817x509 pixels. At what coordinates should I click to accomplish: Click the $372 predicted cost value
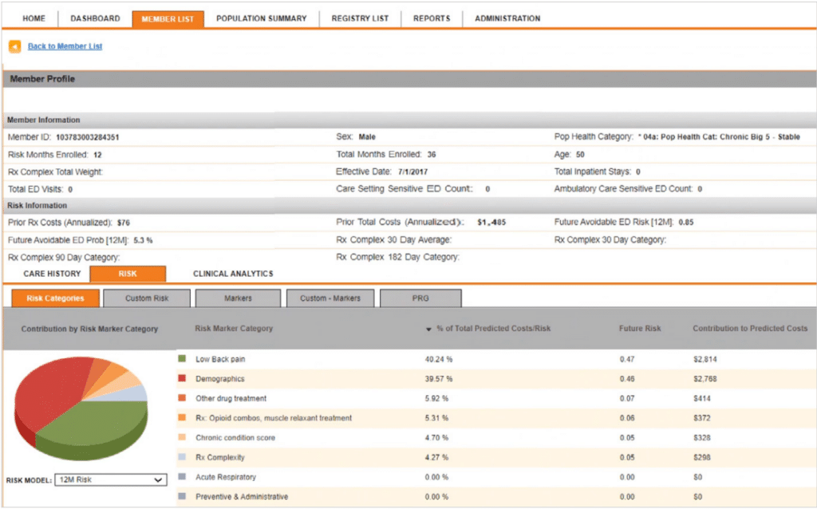[x=702, y=418]
